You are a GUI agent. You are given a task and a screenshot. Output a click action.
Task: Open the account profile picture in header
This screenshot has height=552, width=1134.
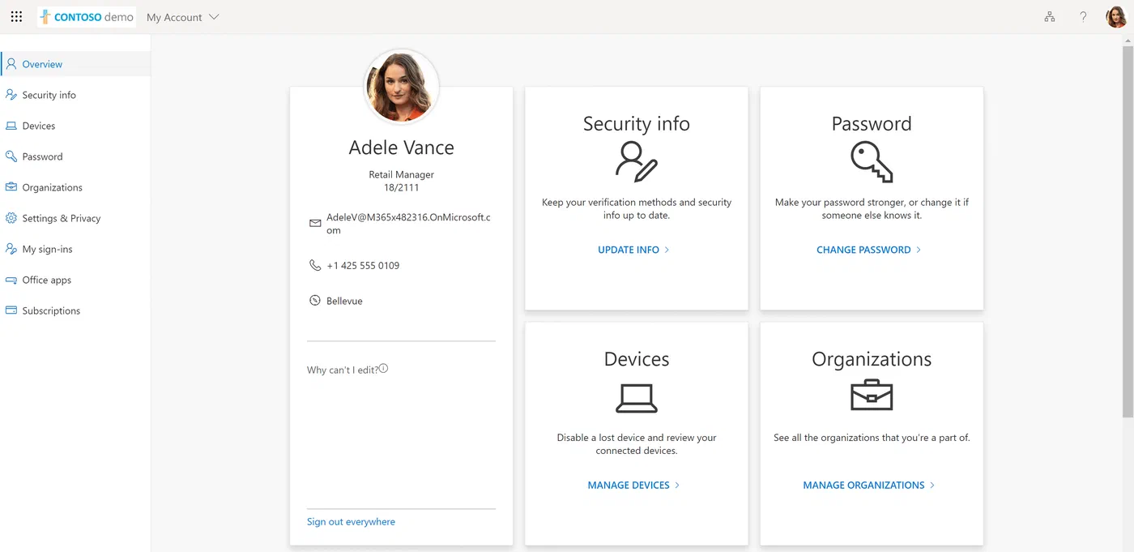[1116, 17]
